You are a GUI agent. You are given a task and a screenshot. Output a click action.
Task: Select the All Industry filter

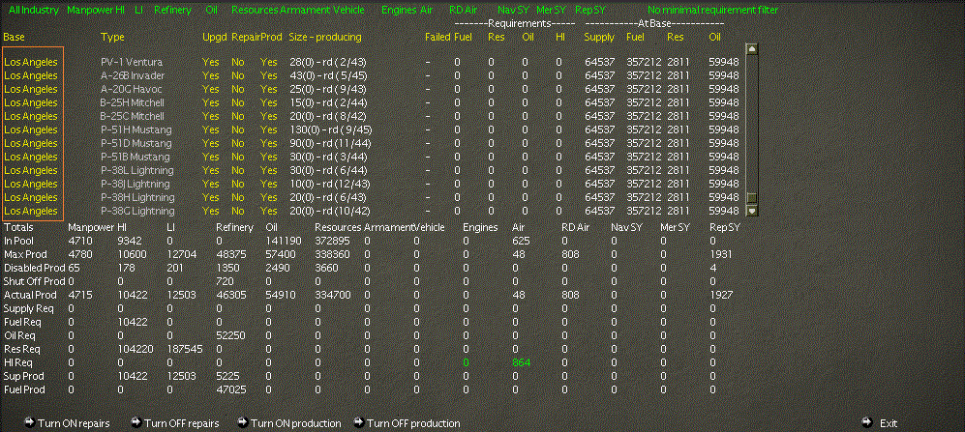34,10
